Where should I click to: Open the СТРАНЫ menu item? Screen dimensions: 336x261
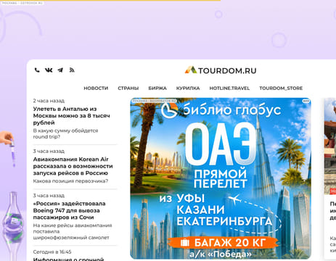click(x=128, y=88)
